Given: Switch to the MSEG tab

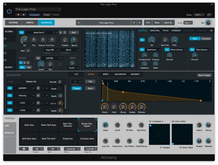Looking at the screenshot, I should pyautogui.click(x=105, y=74).
